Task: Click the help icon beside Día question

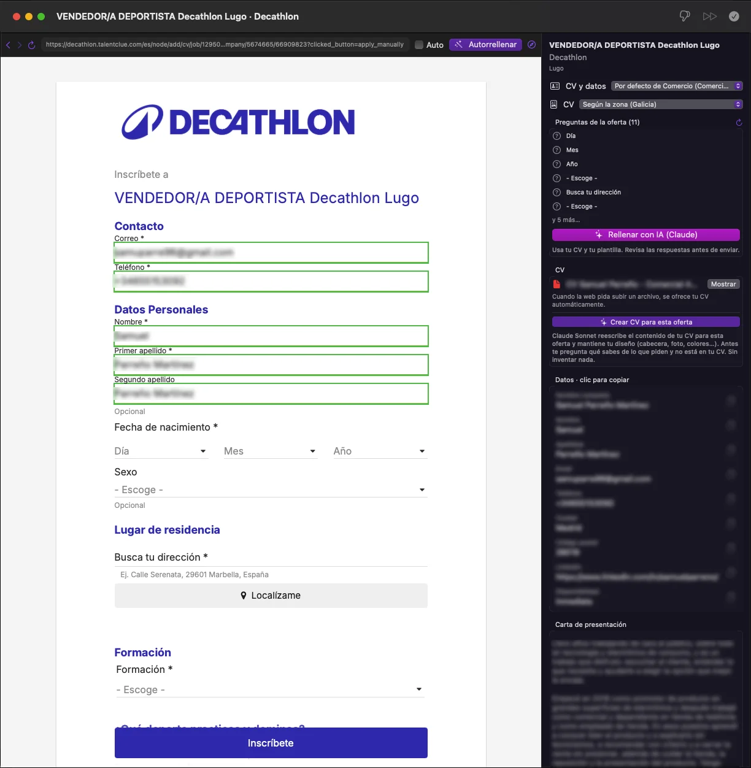Action: point(557,136)
